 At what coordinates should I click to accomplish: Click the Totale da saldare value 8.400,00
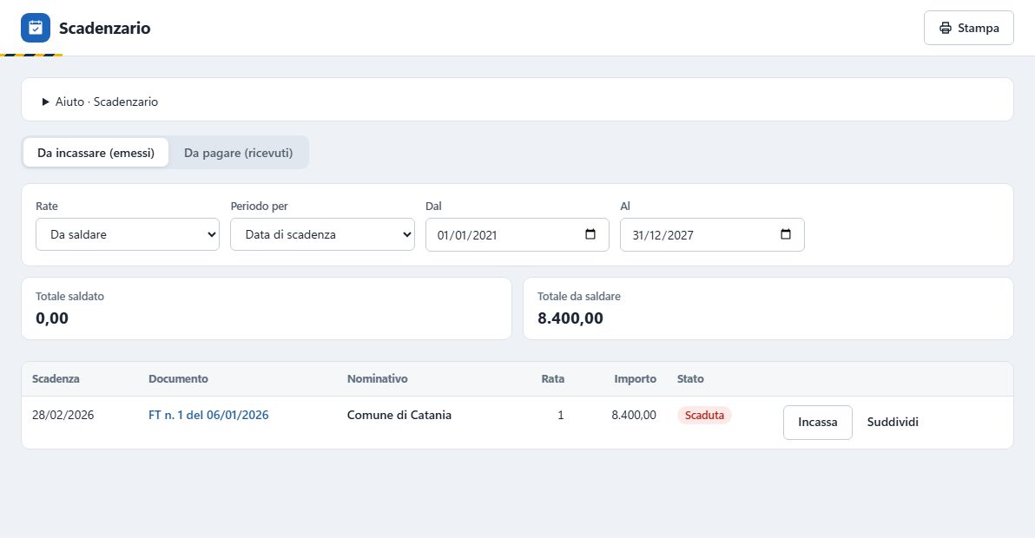click(x=570, y=318)
